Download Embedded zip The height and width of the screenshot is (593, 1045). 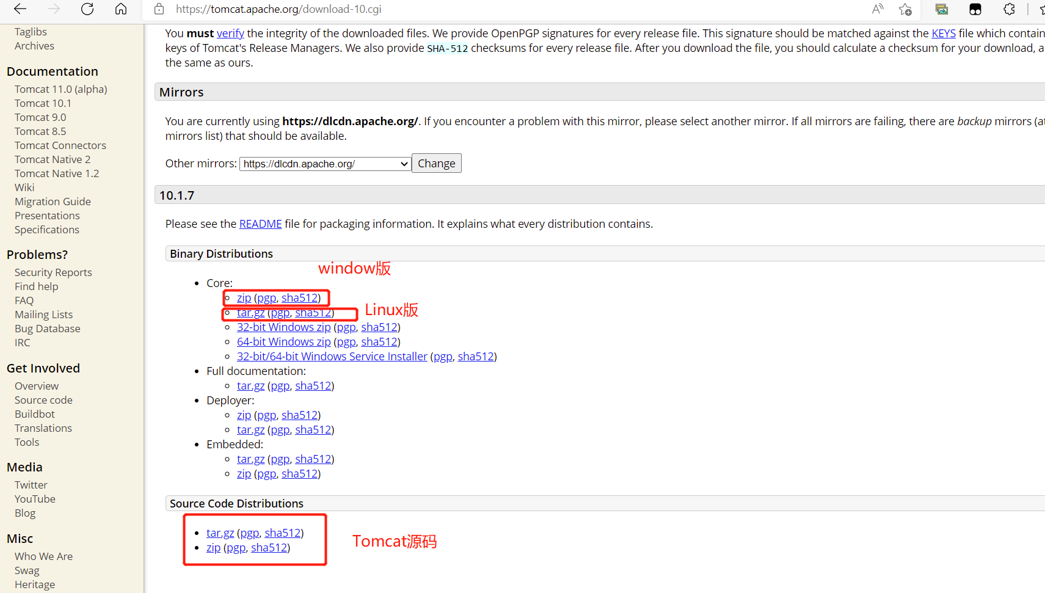point(244,474)
